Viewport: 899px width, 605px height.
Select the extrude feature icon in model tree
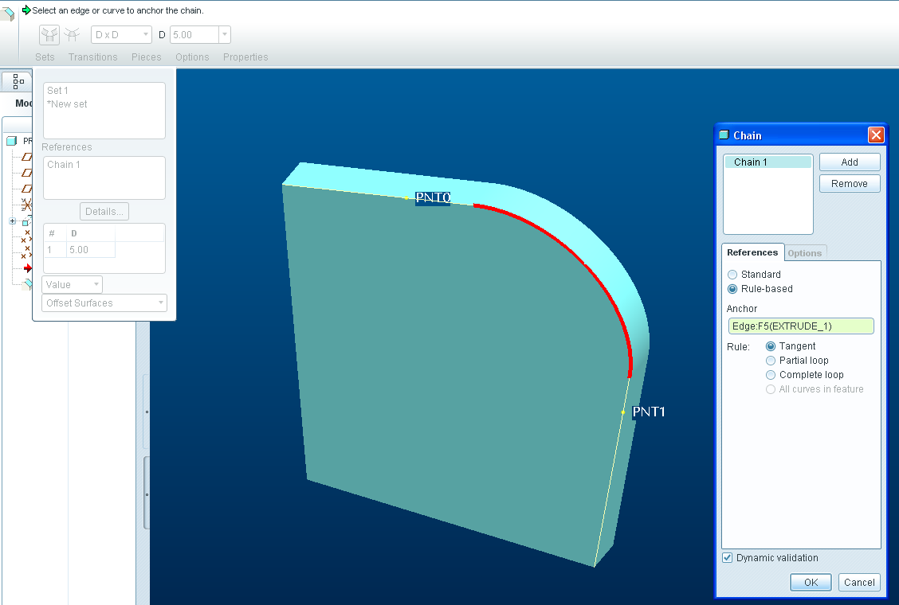click(x=27, y=221)
